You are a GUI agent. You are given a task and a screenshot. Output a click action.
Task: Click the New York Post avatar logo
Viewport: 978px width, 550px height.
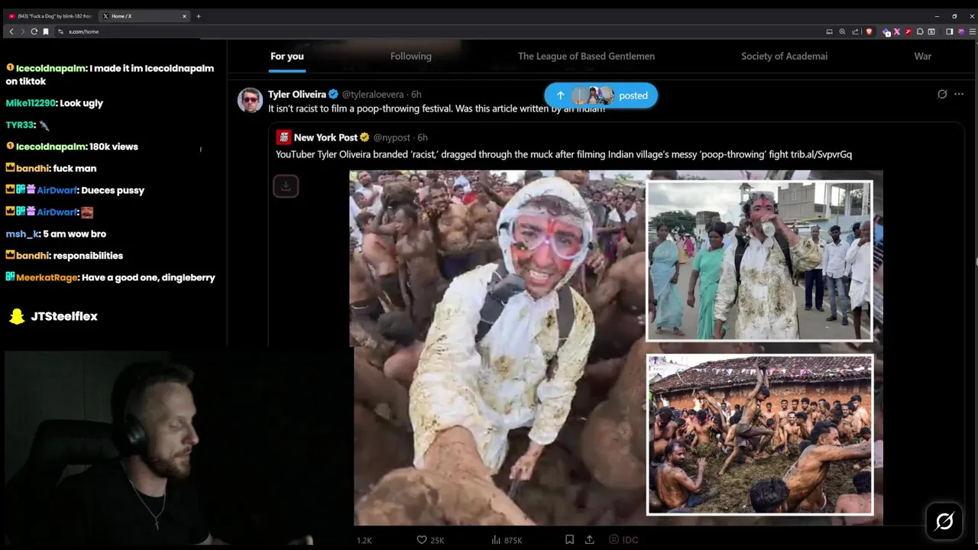[283, 137]
